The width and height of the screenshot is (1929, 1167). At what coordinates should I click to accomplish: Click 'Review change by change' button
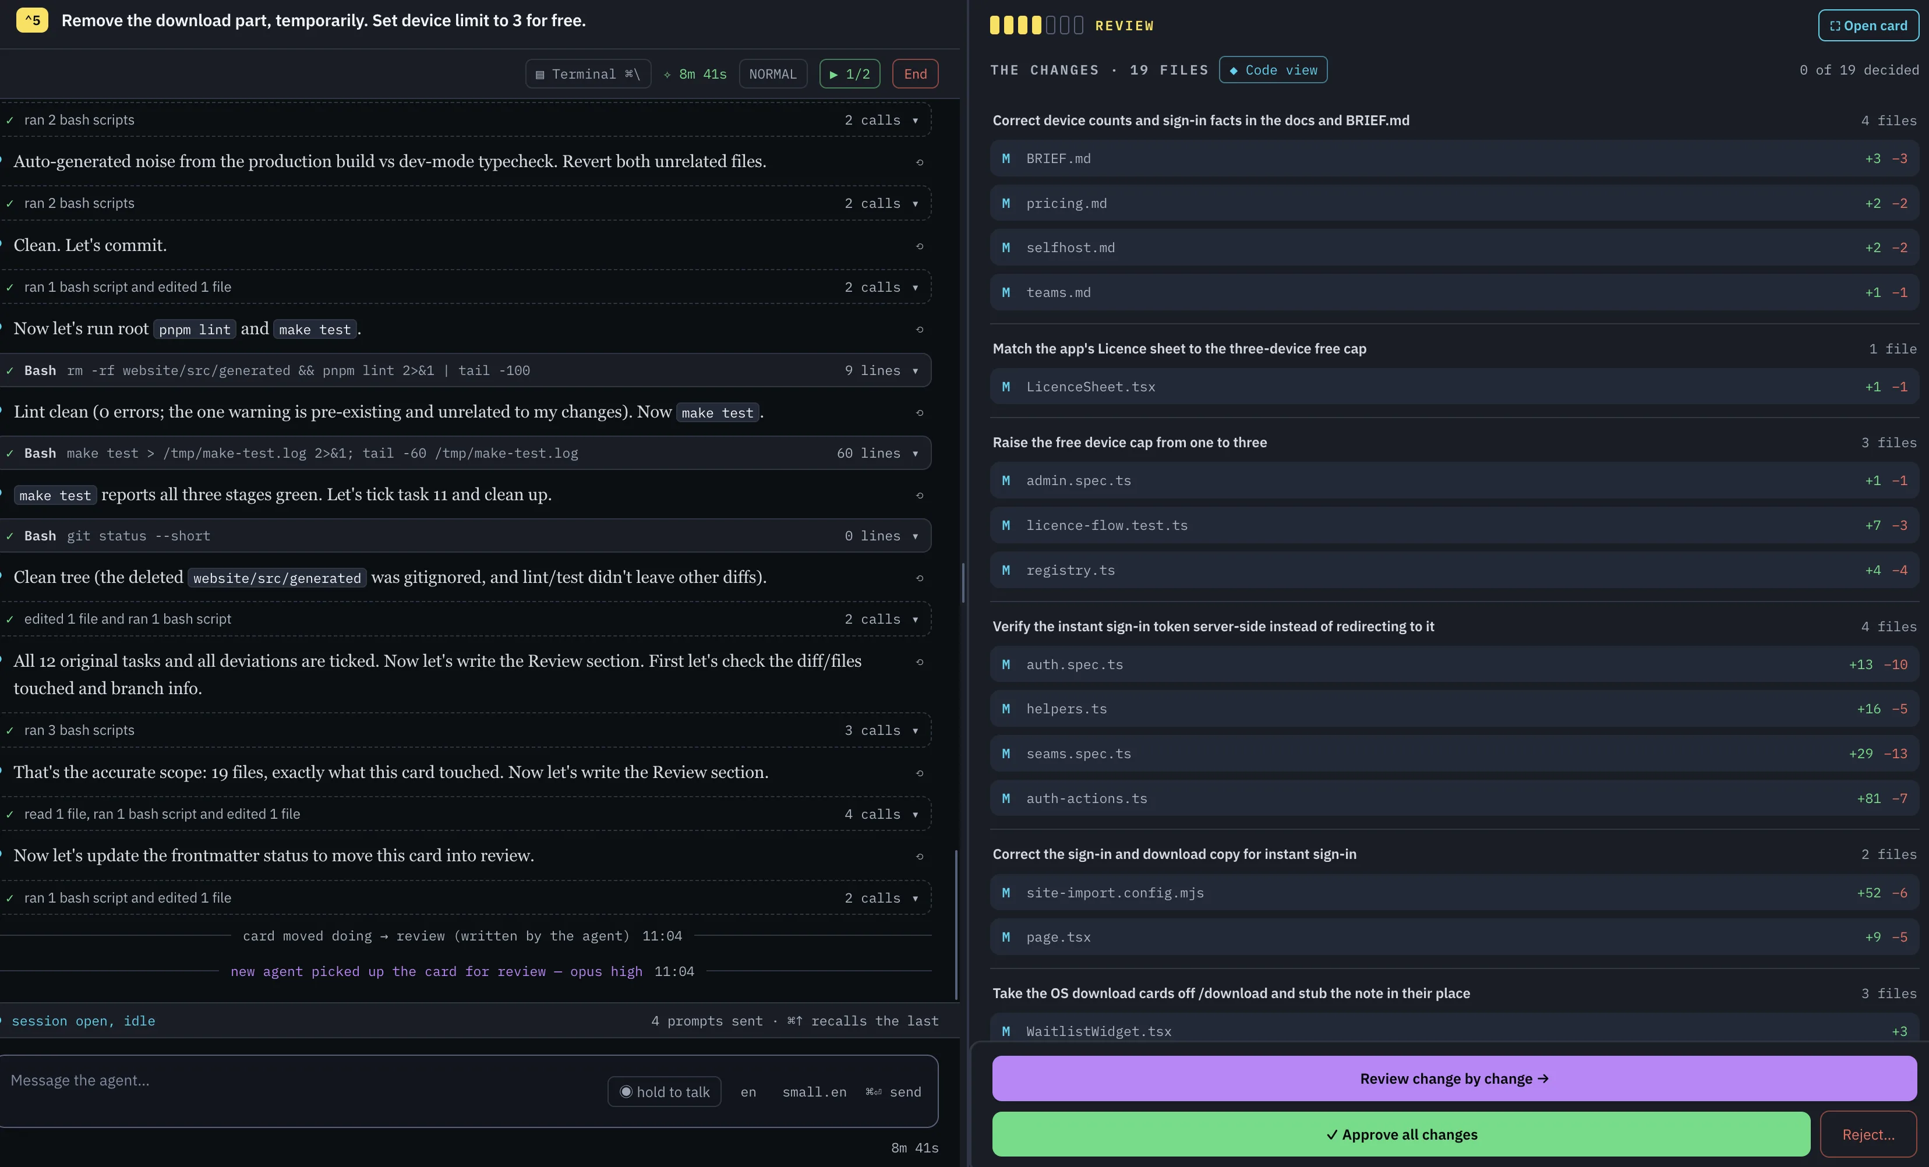click(1454, 1078)
